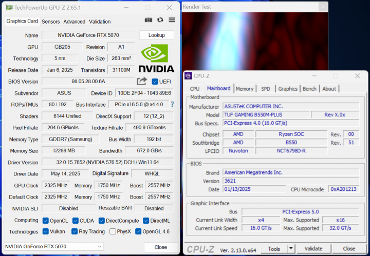Click the Bus Specs value PCI-Express 4.0
The width and height of the screenshot is (370, 256).
pos(291,123)
